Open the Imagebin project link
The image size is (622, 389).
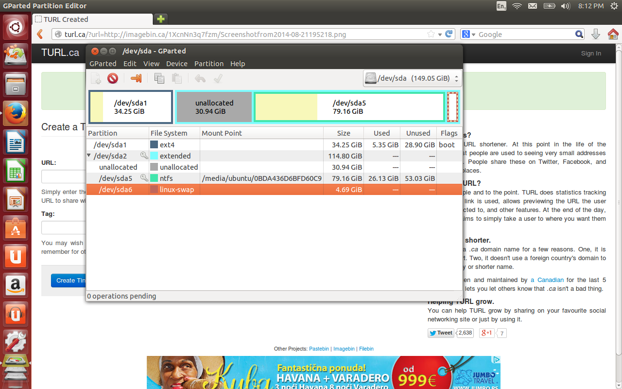pos(344,349)
